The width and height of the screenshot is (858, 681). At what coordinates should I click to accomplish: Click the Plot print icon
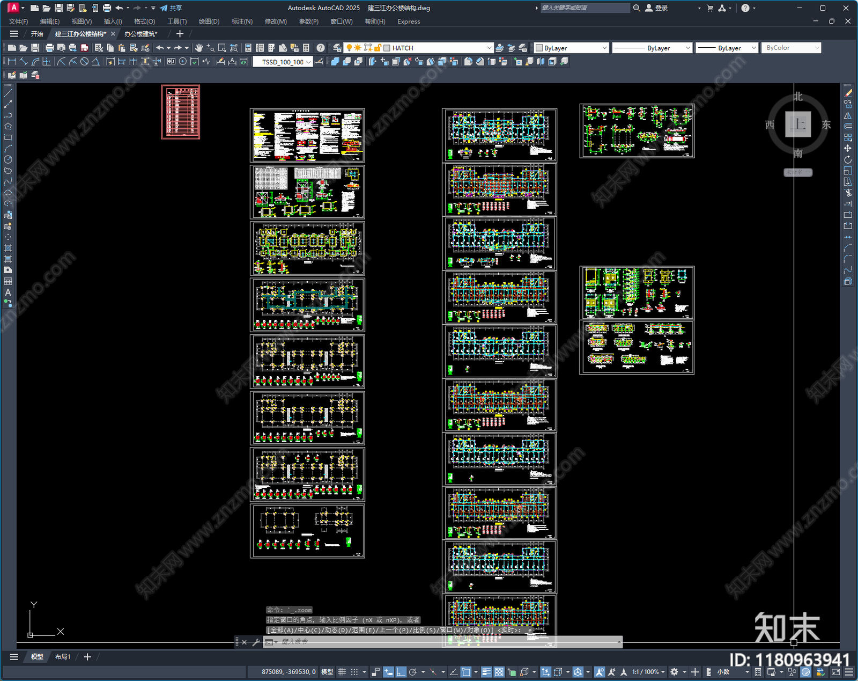[50, 48]
